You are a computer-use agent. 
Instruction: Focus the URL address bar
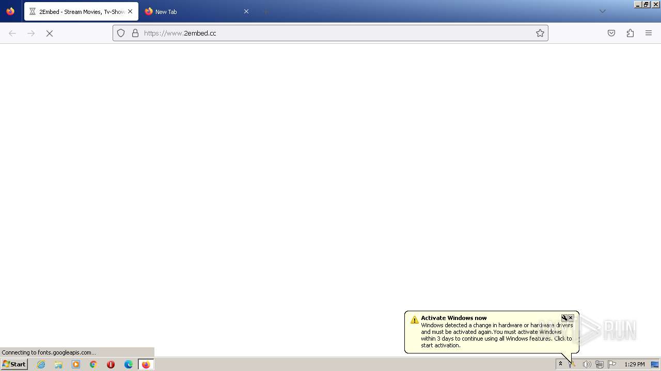pos(330,33)
